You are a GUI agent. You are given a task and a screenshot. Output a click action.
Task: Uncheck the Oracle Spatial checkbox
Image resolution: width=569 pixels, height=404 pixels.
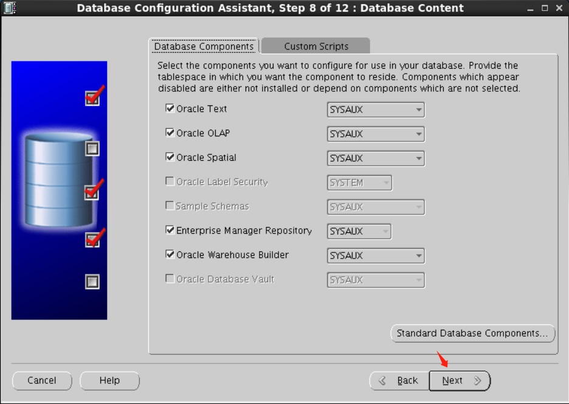[170, 157]
